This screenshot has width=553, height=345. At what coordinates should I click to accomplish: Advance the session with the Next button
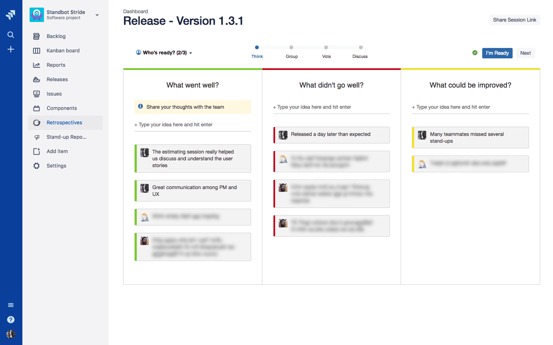pos(525,53)
